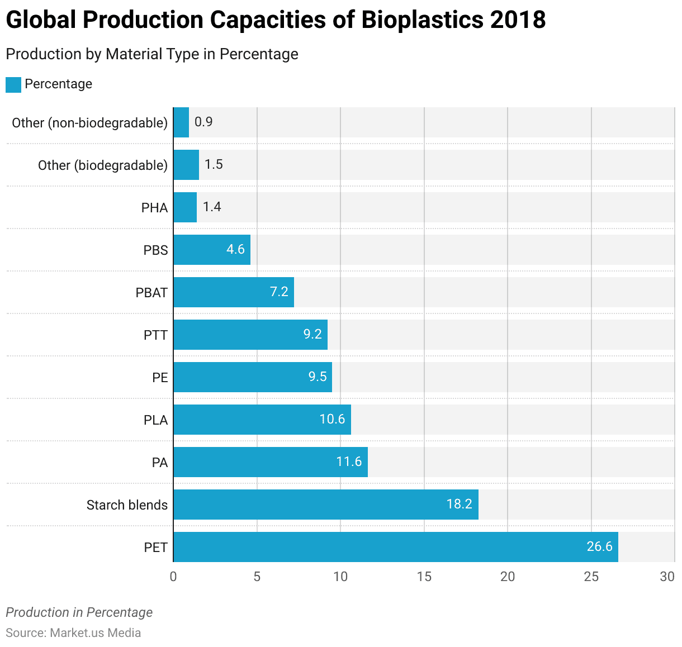Click the subtitle Production by Material Type

[x=152, y=54]
